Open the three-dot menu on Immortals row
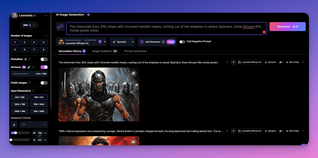Viewport: 318px width, 158px height. click(x=303, y=62)
